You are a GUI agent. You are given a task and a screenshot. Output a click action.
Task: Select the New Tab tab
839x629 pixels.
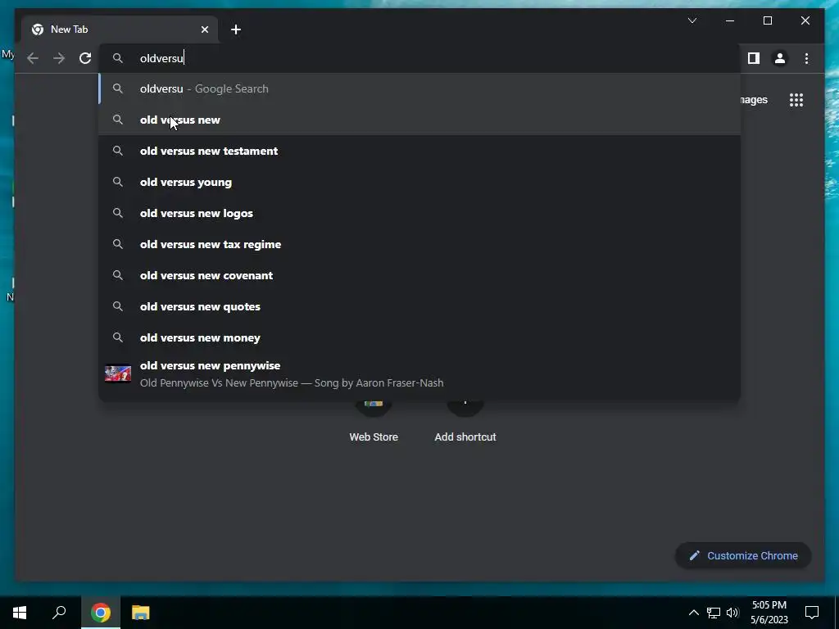[x=120, y=29]
